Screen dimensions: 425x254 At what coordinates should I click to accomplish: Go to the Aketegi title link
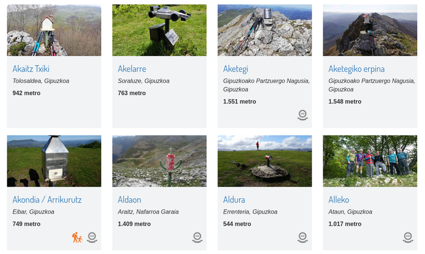click(235, 69)
